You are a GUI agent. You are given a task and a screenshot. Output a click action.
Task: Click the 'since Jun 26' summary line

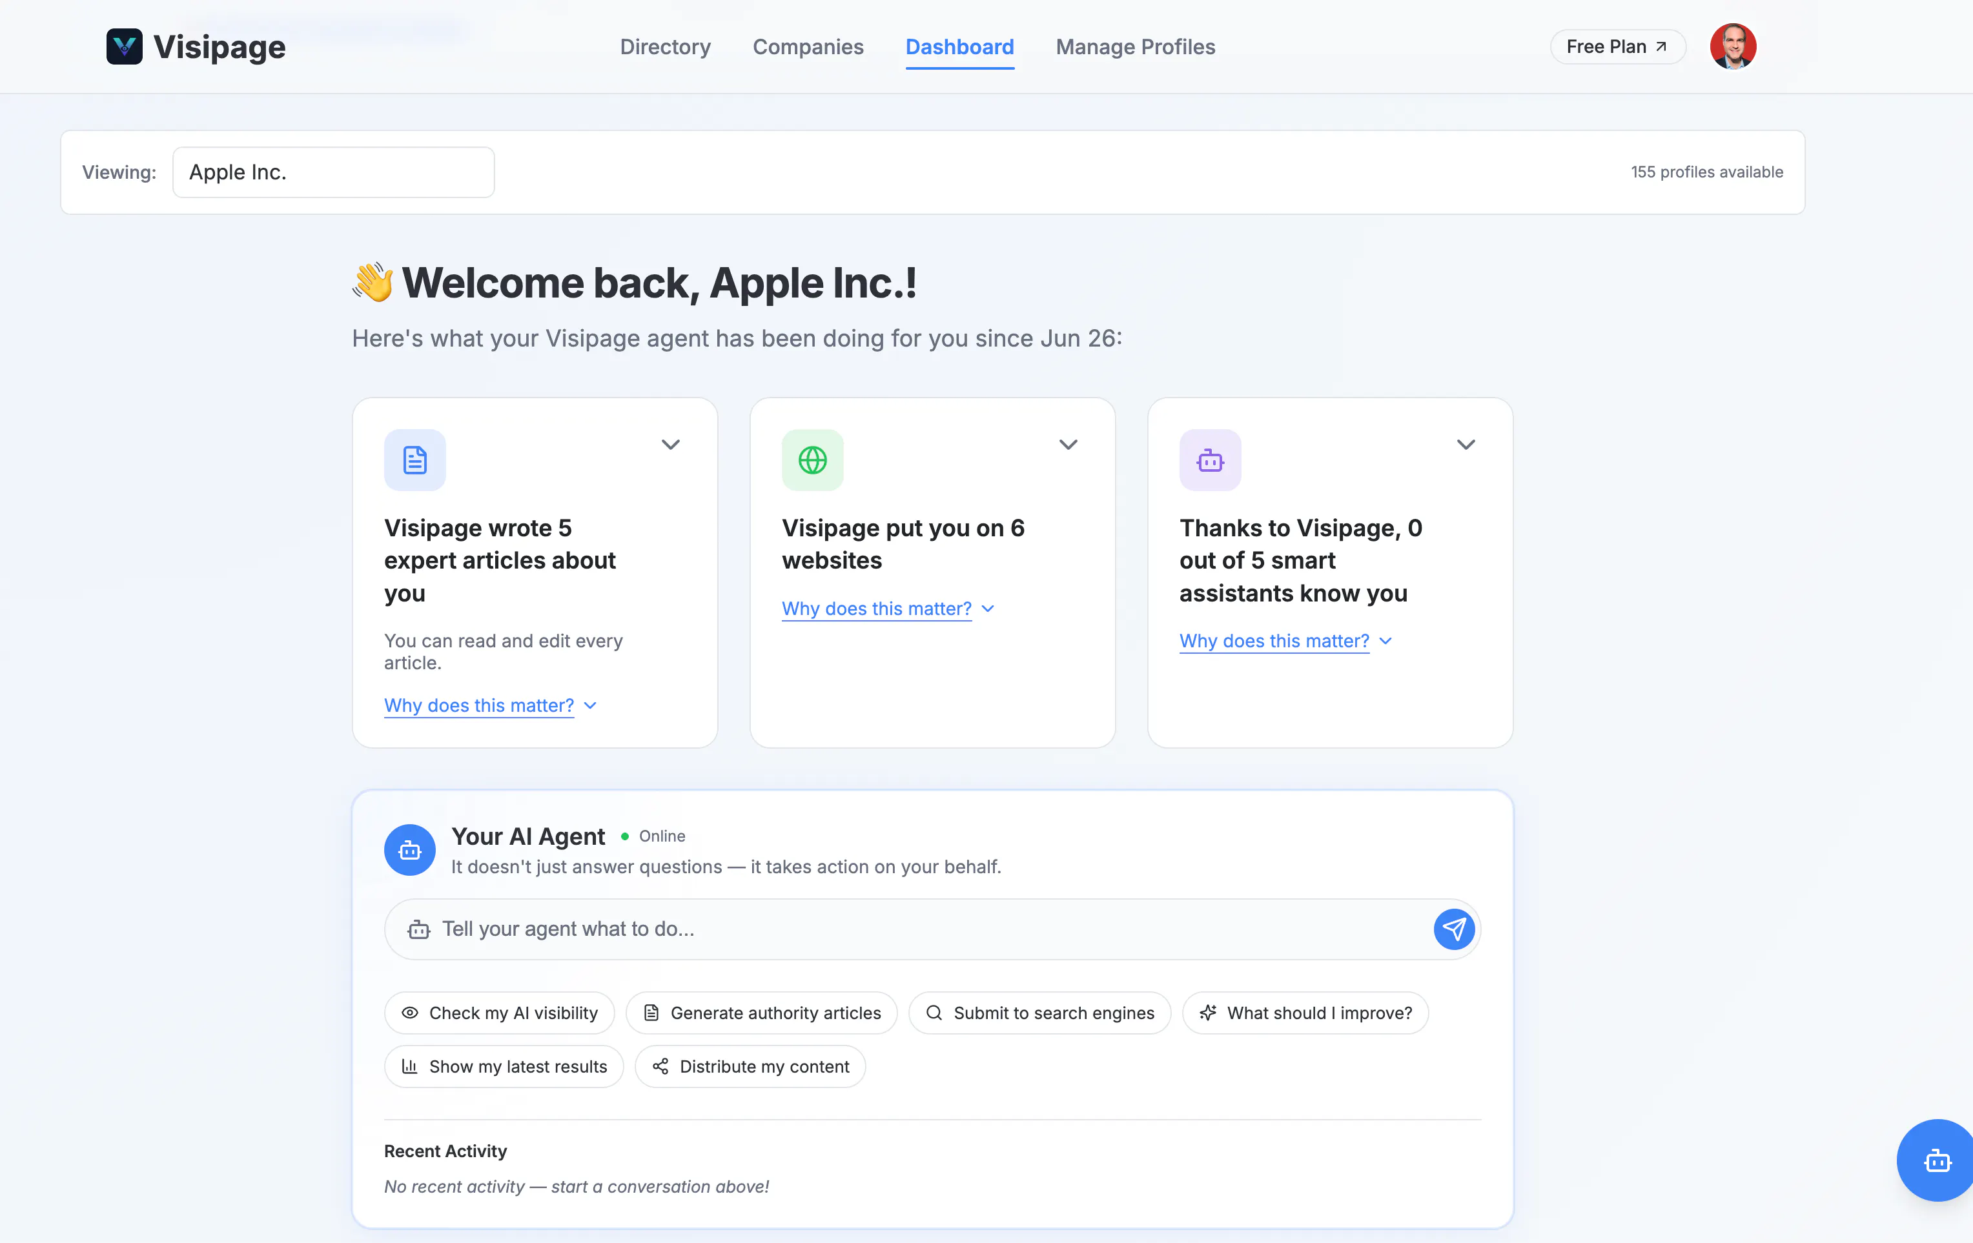coord(737,338)
